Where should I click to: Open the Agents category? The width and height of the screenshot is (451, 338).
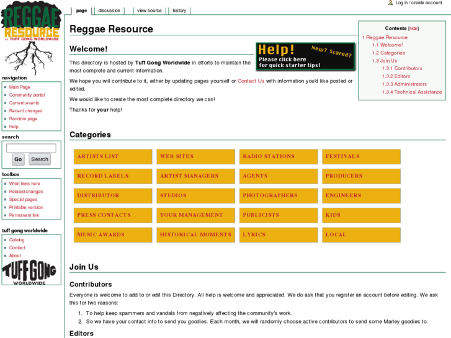(279, 176)
